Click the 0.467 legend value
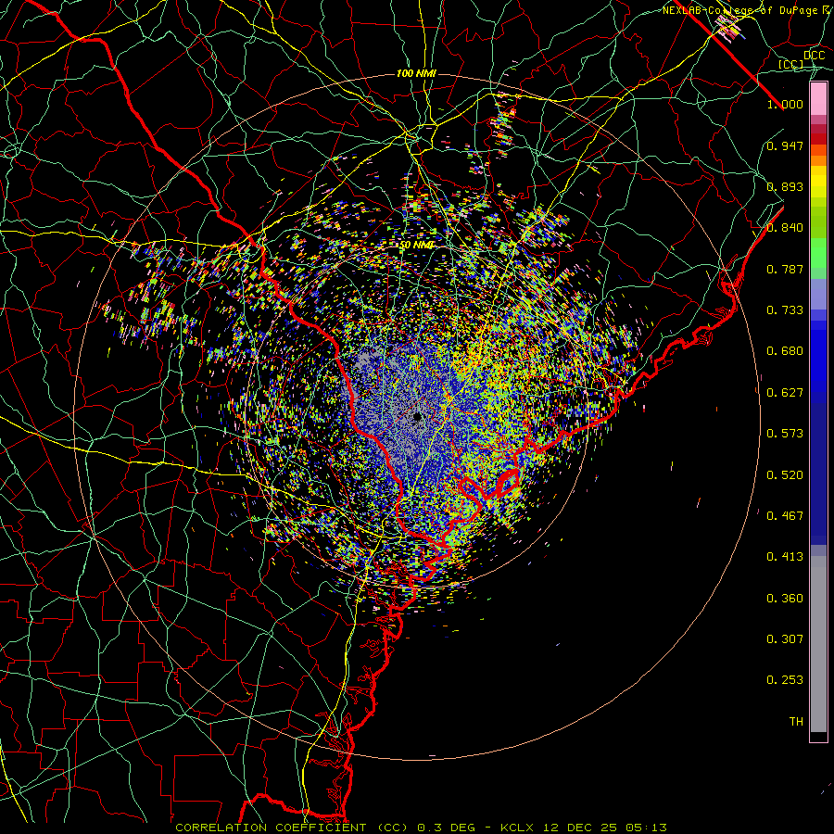The height and width of the screenshot is (834, 834). 785,516
